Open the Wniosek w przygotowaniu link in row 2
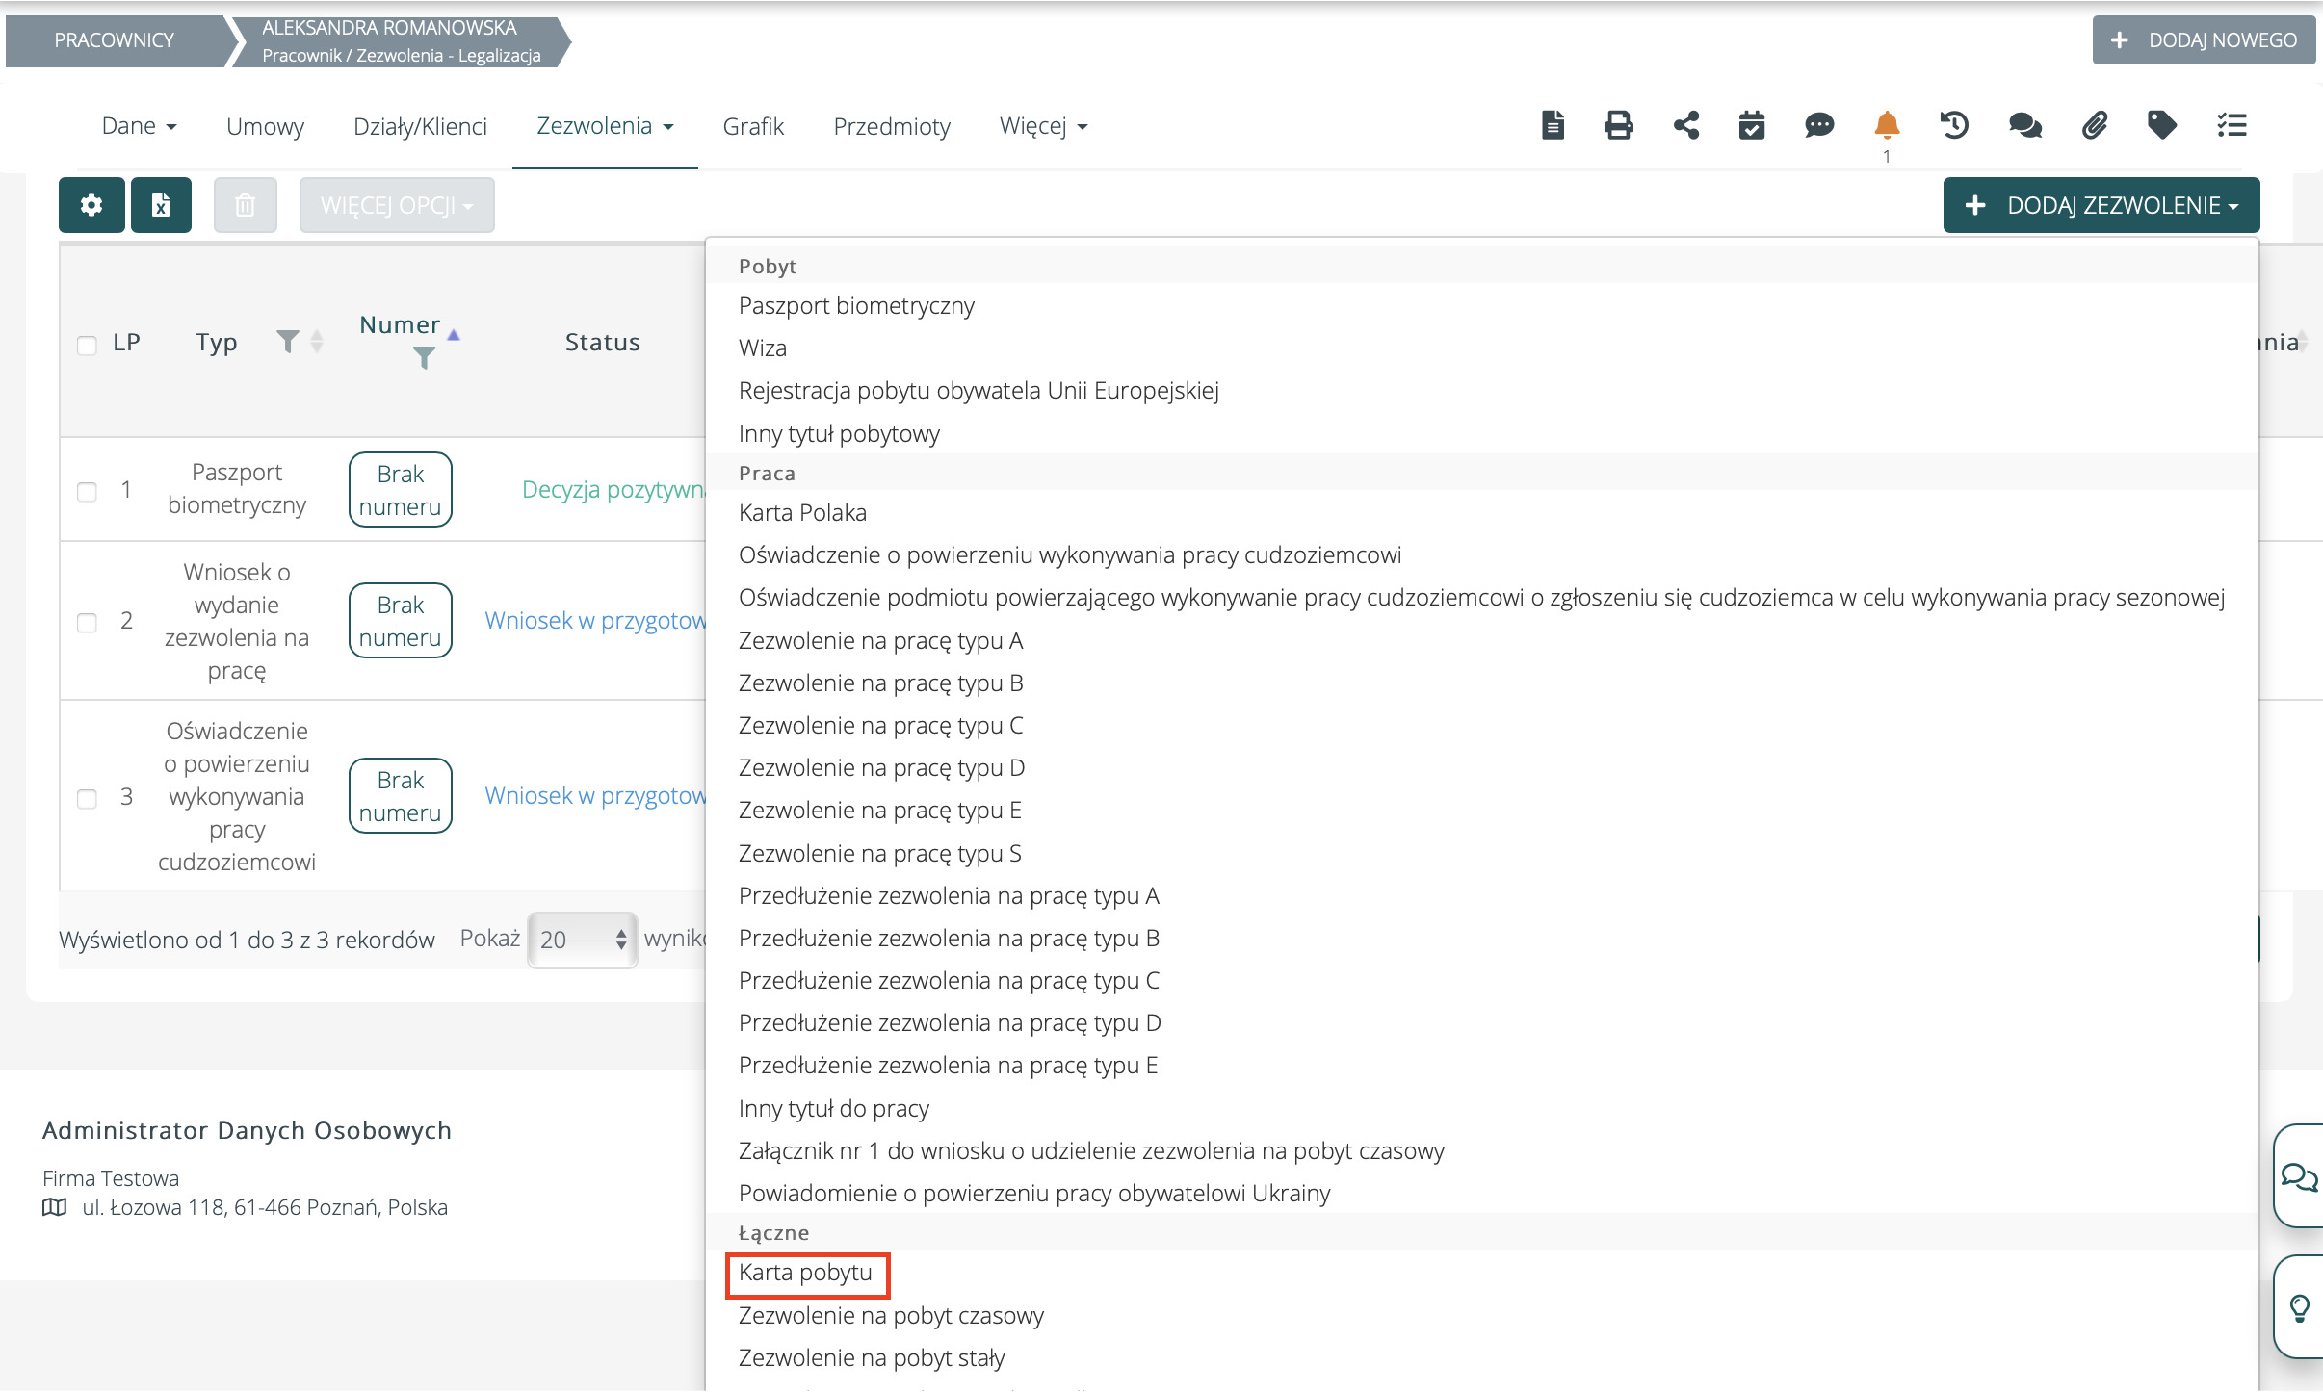 (x=594, y=620)
